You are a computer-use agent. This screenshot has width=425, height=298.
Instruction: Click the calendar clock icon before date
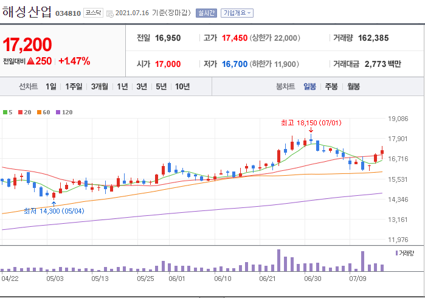tap(110, 13)
